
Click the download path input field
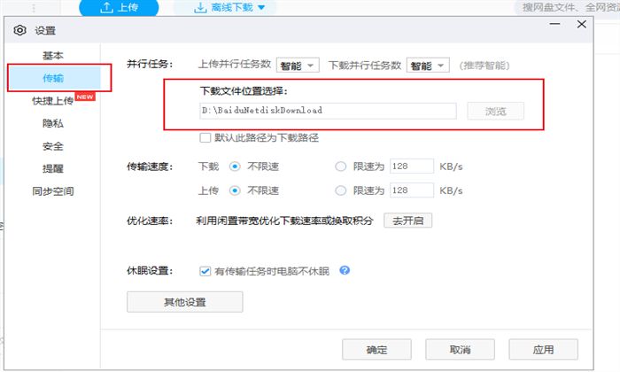click(328, 111)
